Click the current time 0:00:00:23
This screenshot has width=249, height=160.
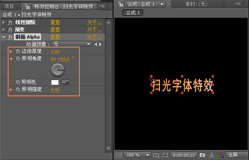click(x=184, y=155)
